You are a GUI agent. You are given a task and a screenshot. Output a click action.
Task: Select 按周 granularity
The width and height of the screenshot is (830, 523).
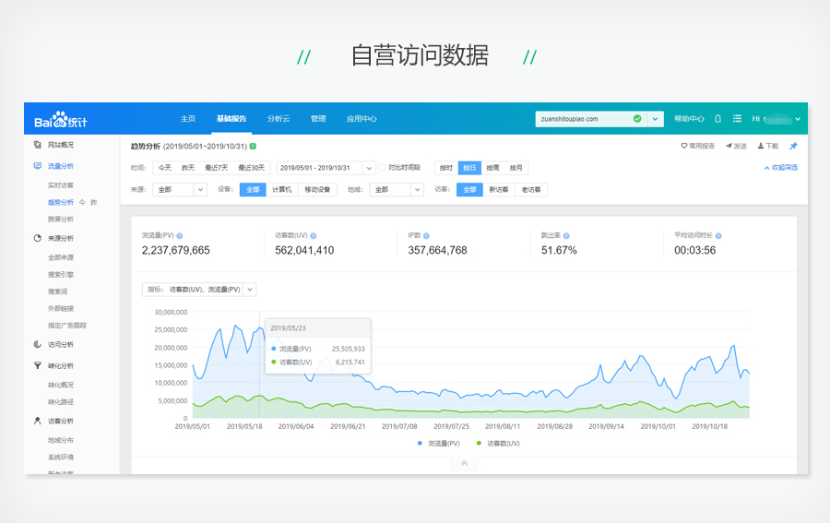click(492, 168)
